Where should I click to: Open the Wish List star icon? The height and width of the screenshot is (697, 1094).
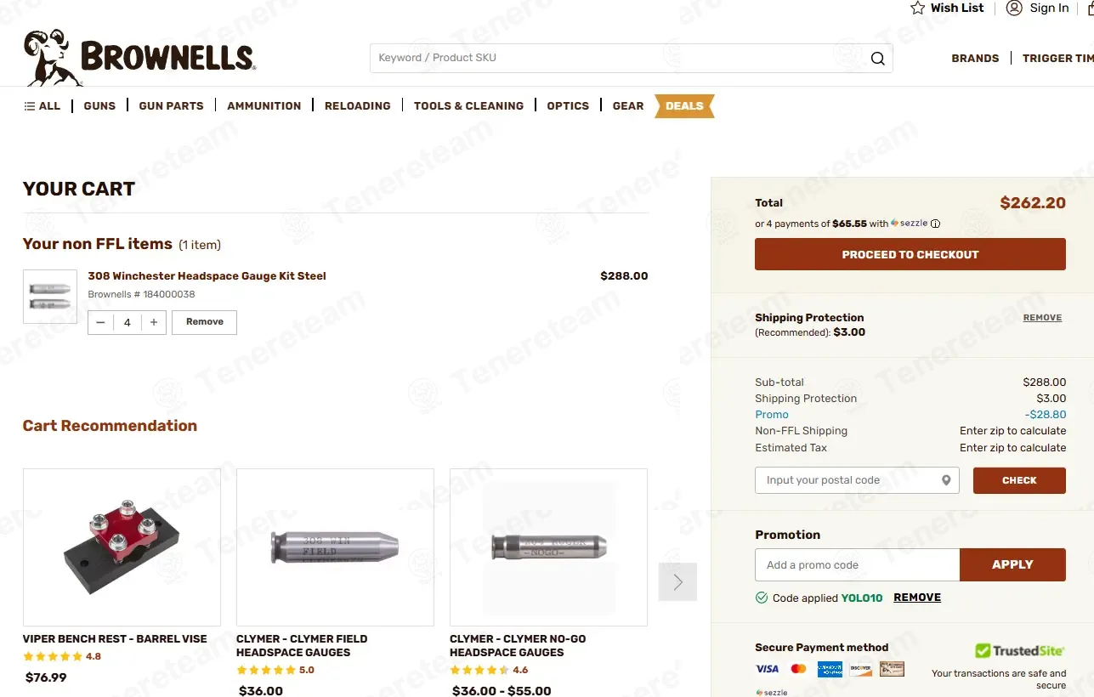click(x=917, y=8)
